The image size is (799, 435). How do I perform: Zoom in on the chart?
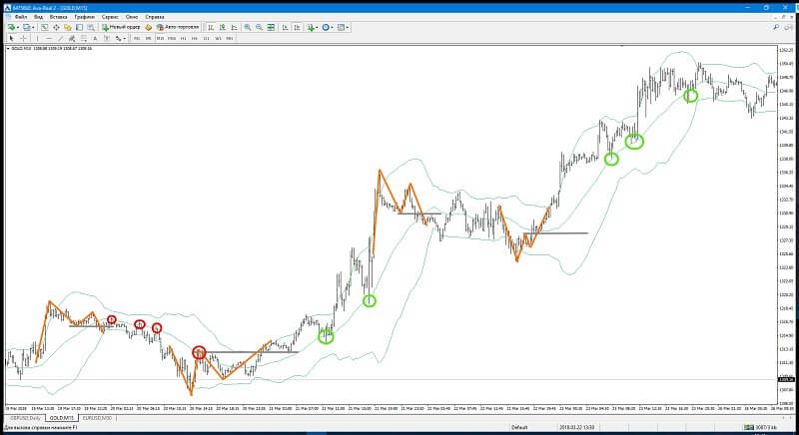[247, 27]
